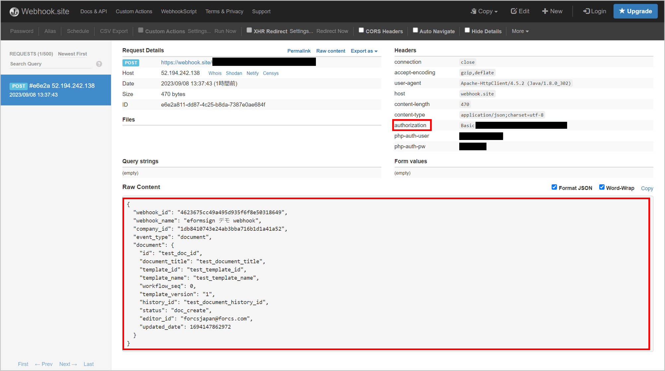
Task: Click the connection close header value
Action: (x=468, y=62)
